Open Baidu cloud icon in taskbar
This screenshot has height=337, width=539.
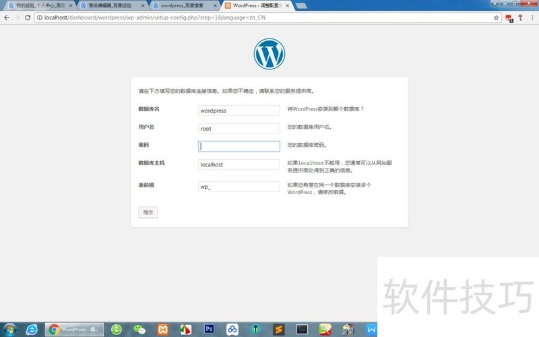pos(232,330)
